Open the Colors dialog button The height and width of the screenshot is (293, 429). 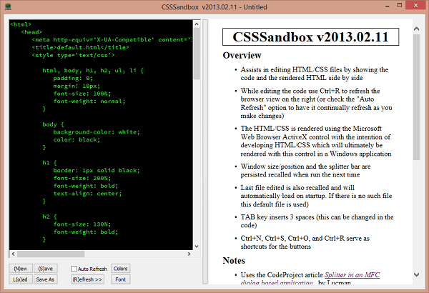tap(121, 269)
